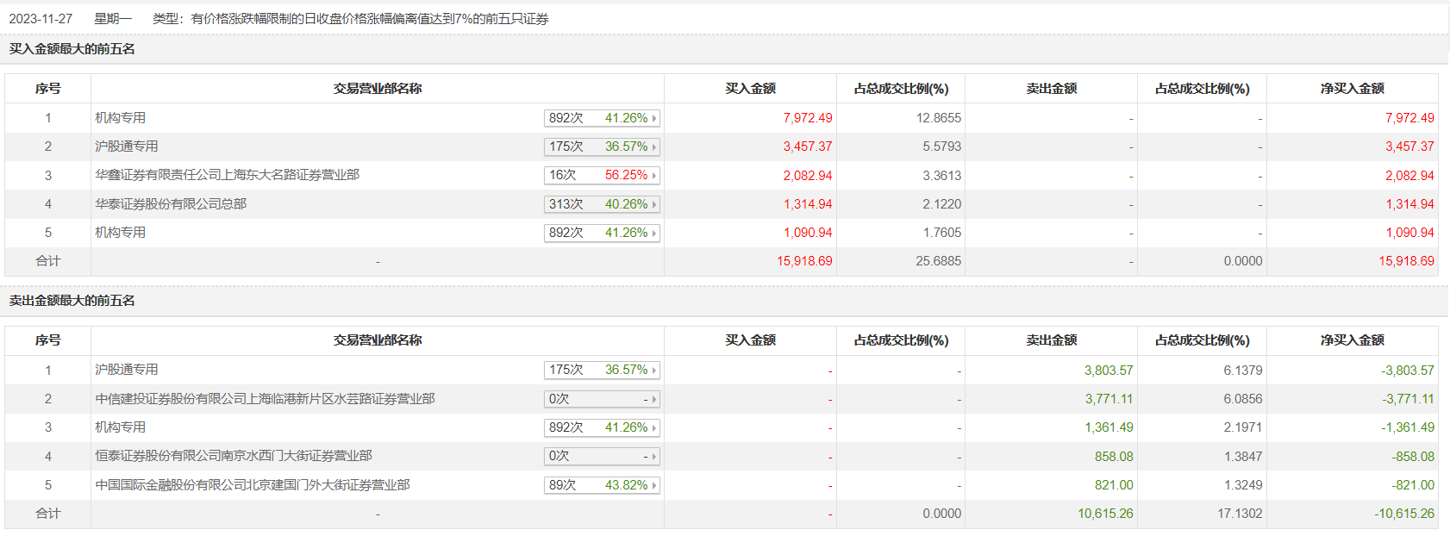Click 沪股通专用 in the buy top-five table
Image resolution: width=1450 pixels, height=536 pixels.
click(x=127, y=146)
